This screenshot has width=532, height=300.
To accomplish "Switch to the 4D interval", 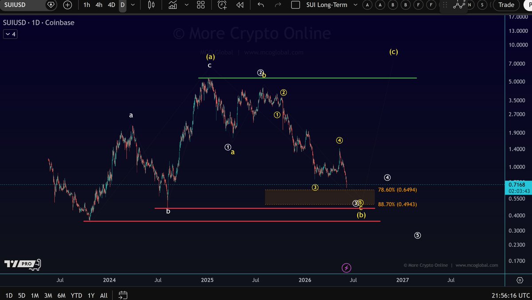I will click(111, 5).
